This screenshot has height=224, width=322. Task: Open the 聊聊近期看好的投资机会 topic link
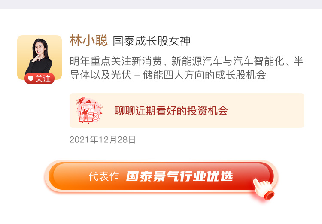click(171, 111)
